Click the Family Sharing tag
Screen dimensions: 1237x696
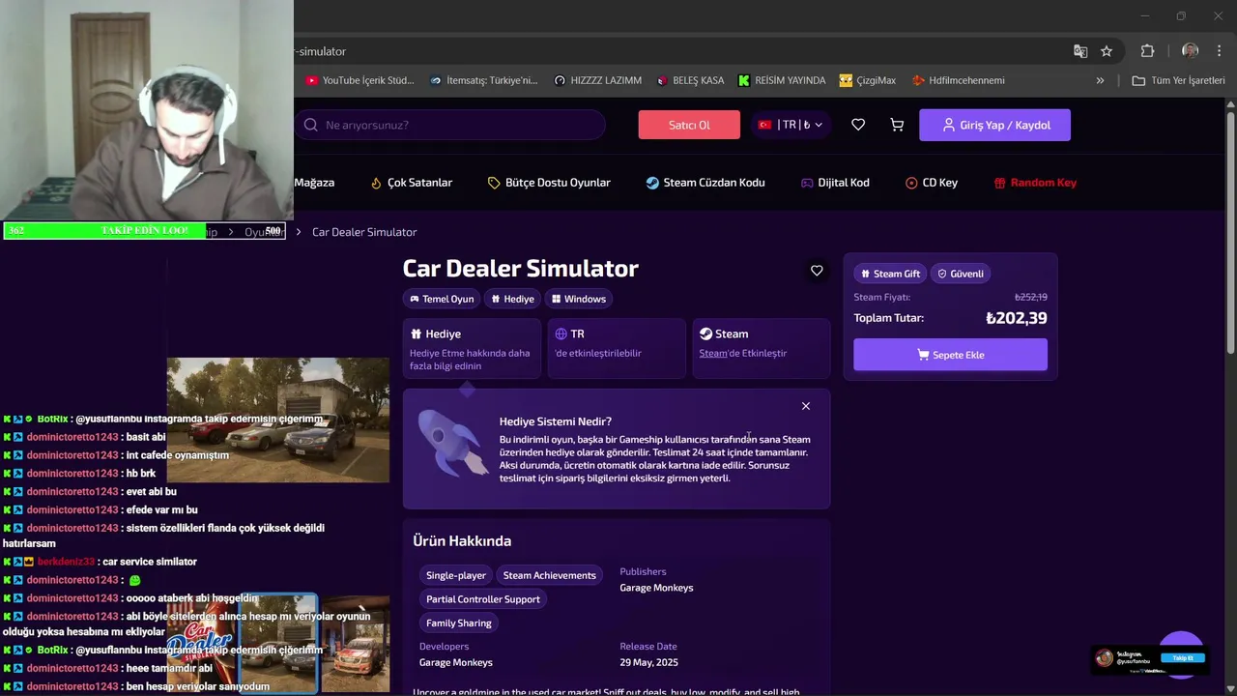click(459, 623)
